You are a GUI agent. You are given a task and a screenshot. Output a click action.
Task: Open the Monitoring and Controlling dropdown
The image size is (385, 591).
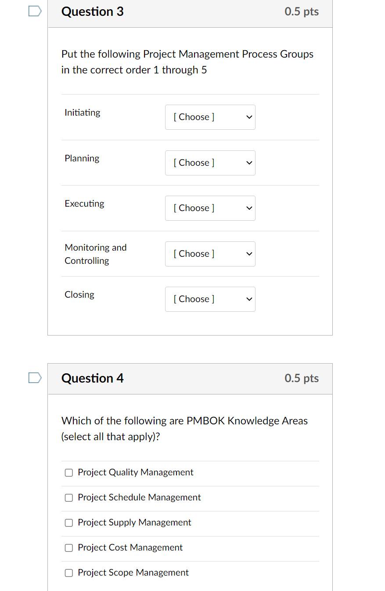[x=210, y=254]
